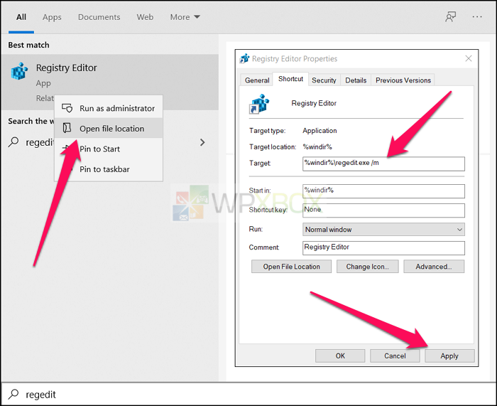Choose Pin to taskbar in context menu
497x406 pixels.
(x=109, y=169)
